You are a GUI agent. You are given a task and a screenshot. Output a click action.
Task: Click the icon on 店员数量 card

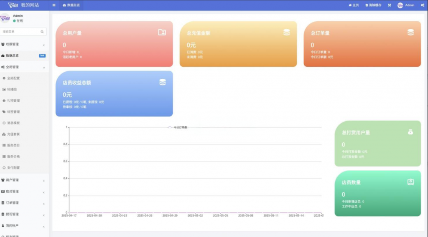tap(410, 182)
